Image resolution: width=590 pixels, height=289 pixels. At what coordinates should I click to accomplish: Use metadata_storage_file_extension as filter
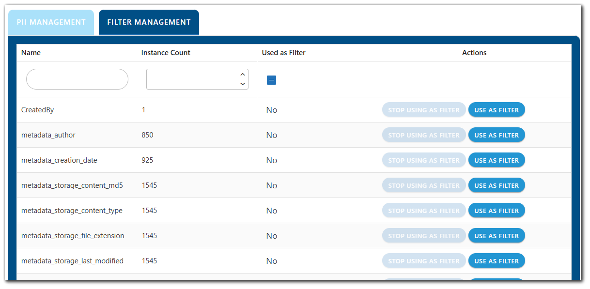click(x=497, y=235)
